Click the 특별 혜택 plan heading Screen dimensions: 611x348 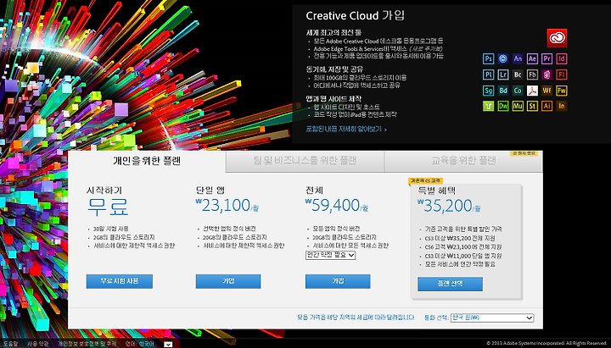click(x=436, y=191)
